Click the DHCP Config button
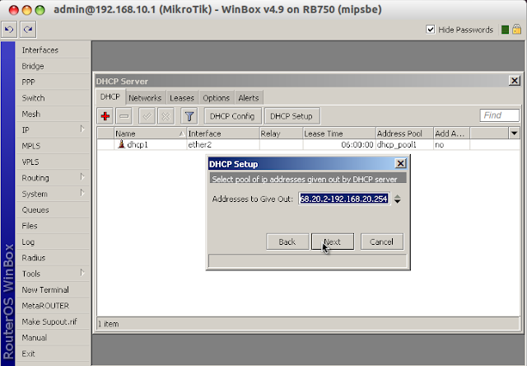This screenshot has height=366, width=527. (232, 116)
